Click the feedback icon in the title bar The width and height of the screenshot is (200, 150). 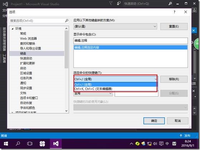coord(119,4)
